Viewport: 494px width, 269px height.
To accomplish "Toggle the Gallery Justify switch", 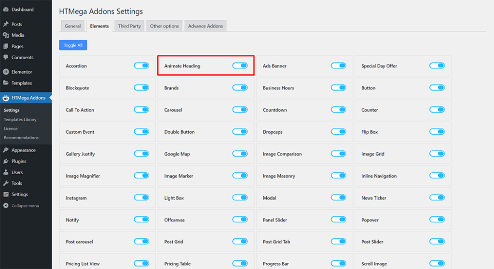I will click(x=141, y=154).
